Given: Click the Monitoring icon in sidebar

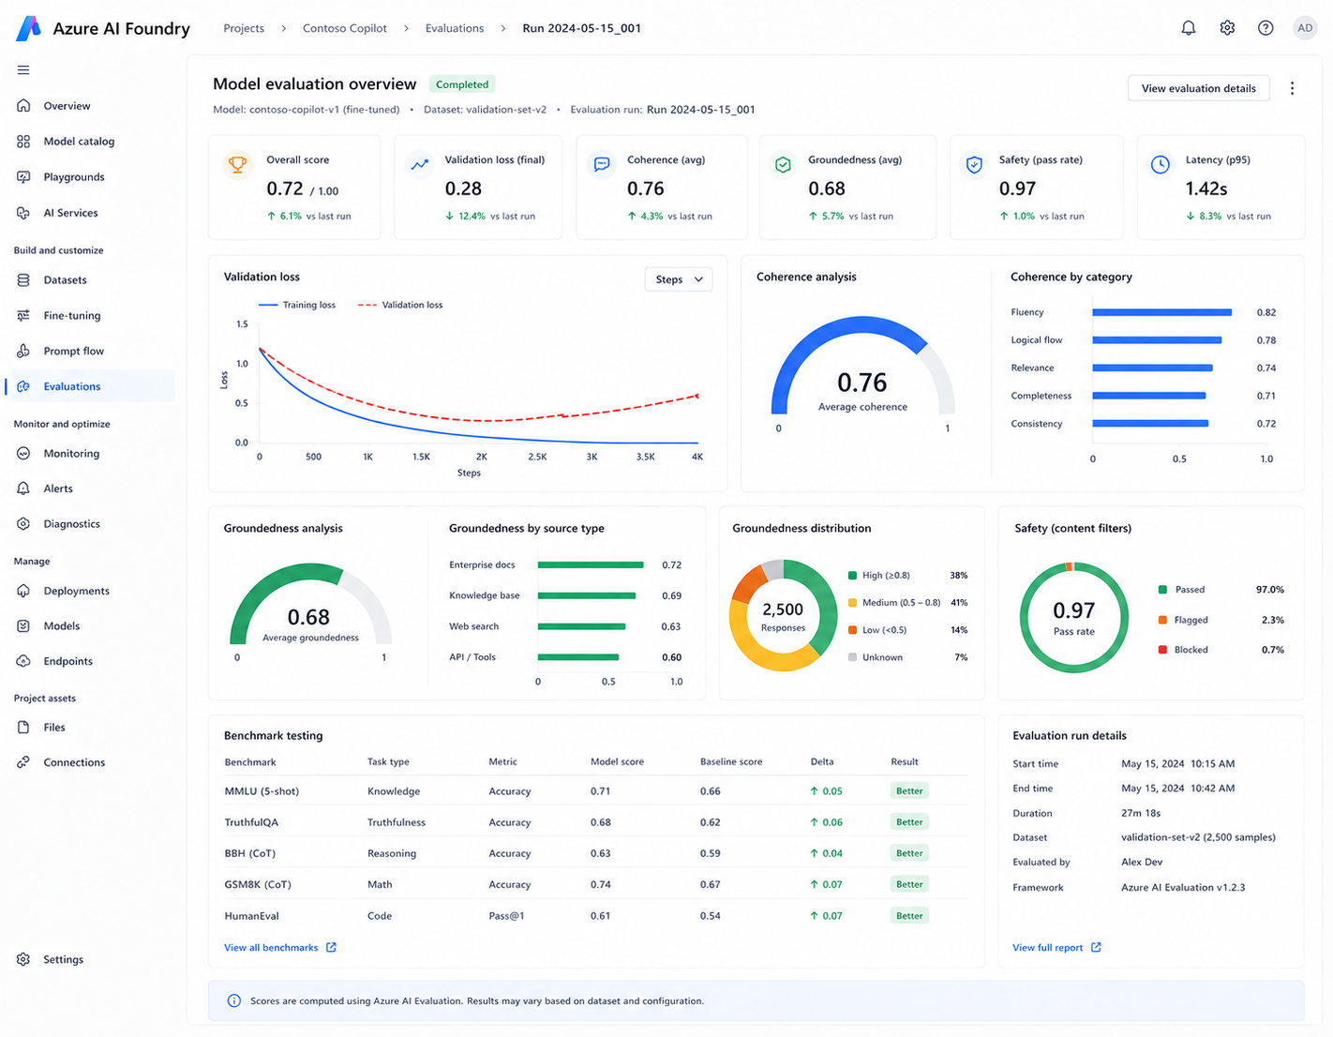Looking at the screenshot, I should (x=23, y=454).
